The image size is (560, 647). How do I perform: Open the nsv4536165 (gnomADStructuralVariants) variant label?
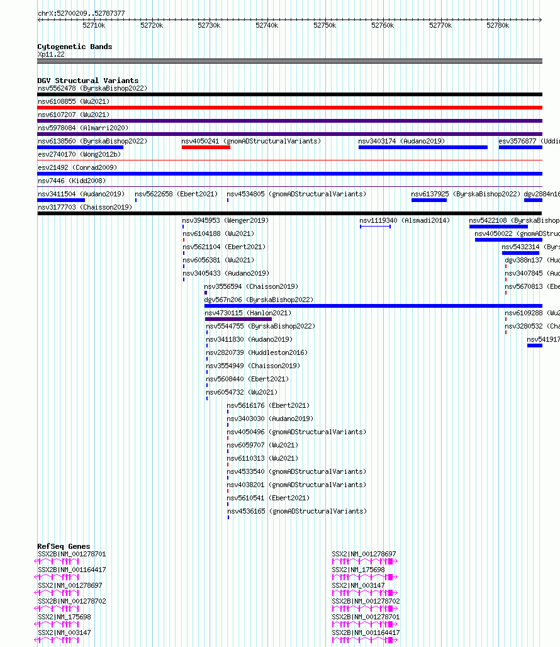[297, 511]
